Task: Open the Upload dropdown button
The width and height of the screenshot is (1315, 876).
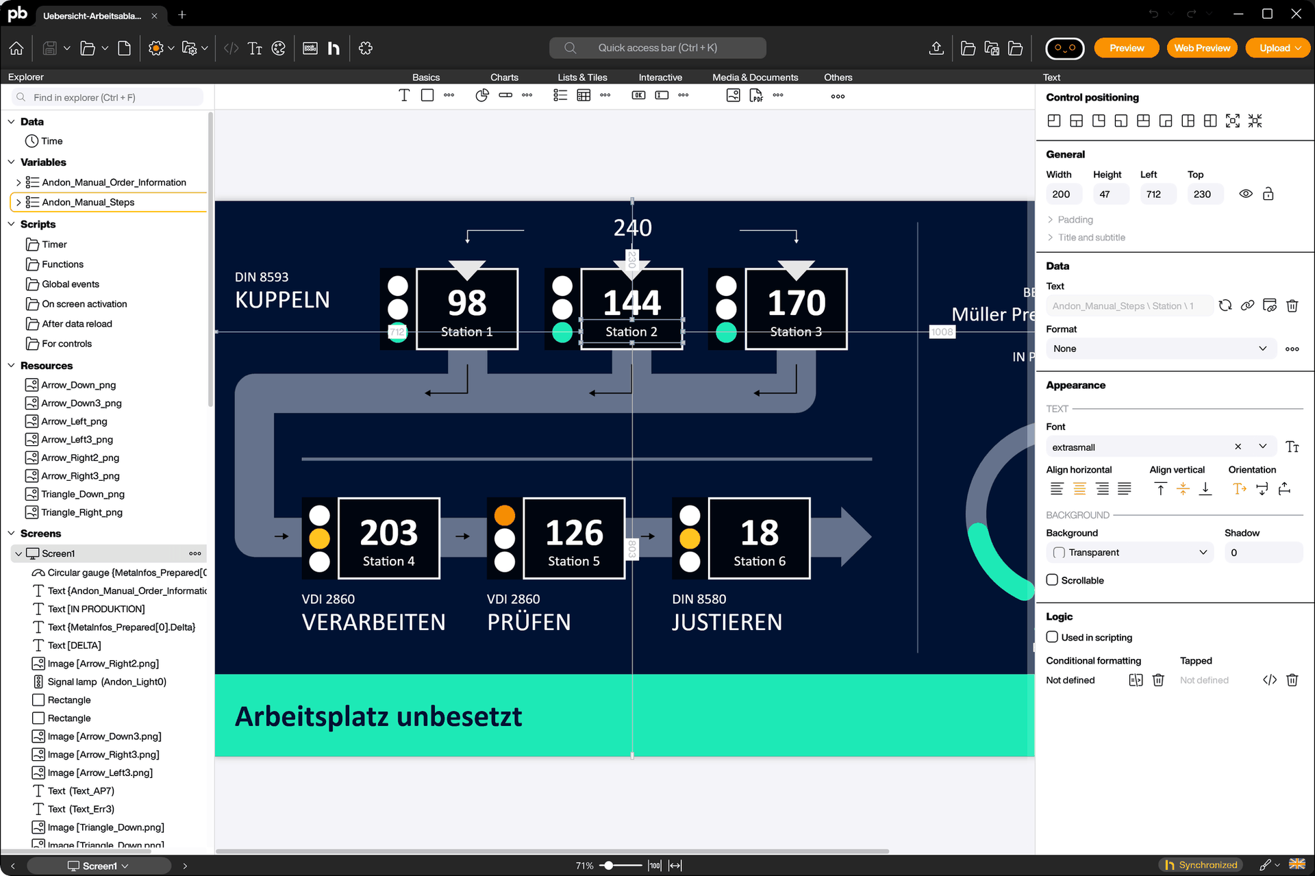Action: pos(1278,48)
